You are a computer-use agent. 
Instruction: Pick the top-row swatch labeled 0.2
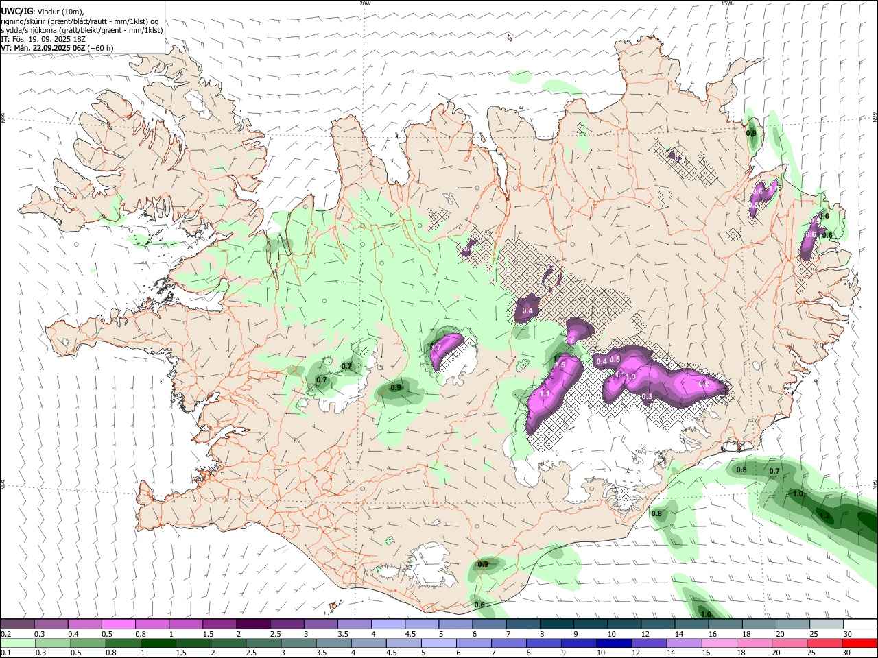click(18, 624)
